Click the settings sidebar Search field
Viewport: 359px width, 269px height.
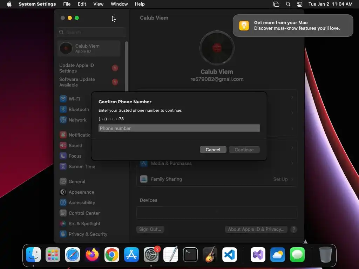(91, 32)
